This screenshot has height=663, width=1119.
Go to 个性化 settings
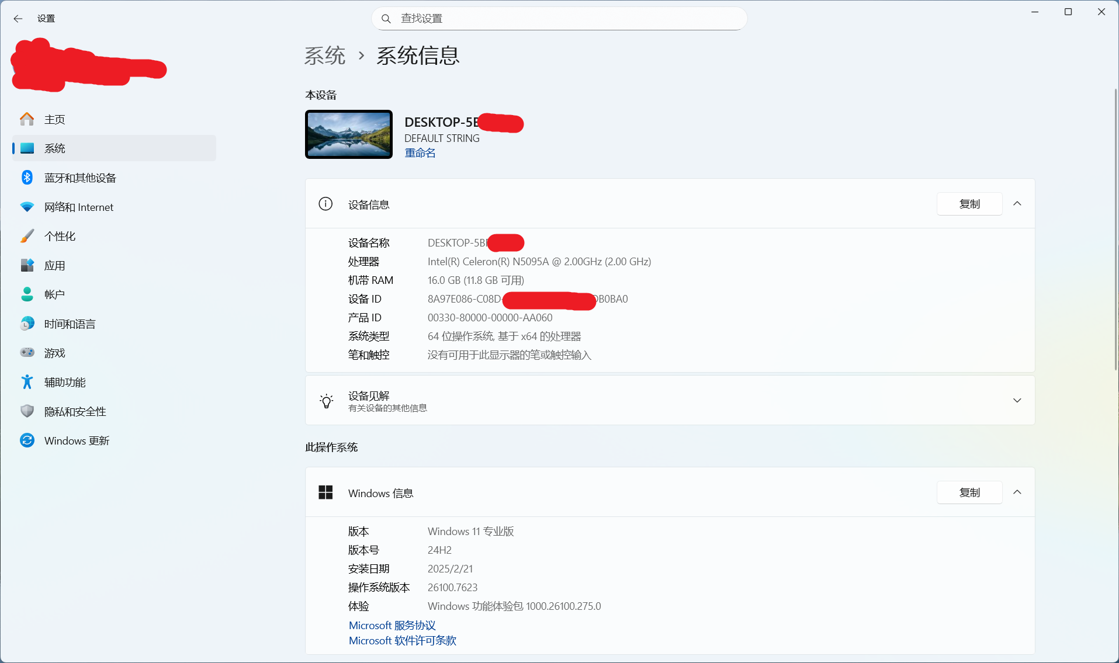click(114, 236)
